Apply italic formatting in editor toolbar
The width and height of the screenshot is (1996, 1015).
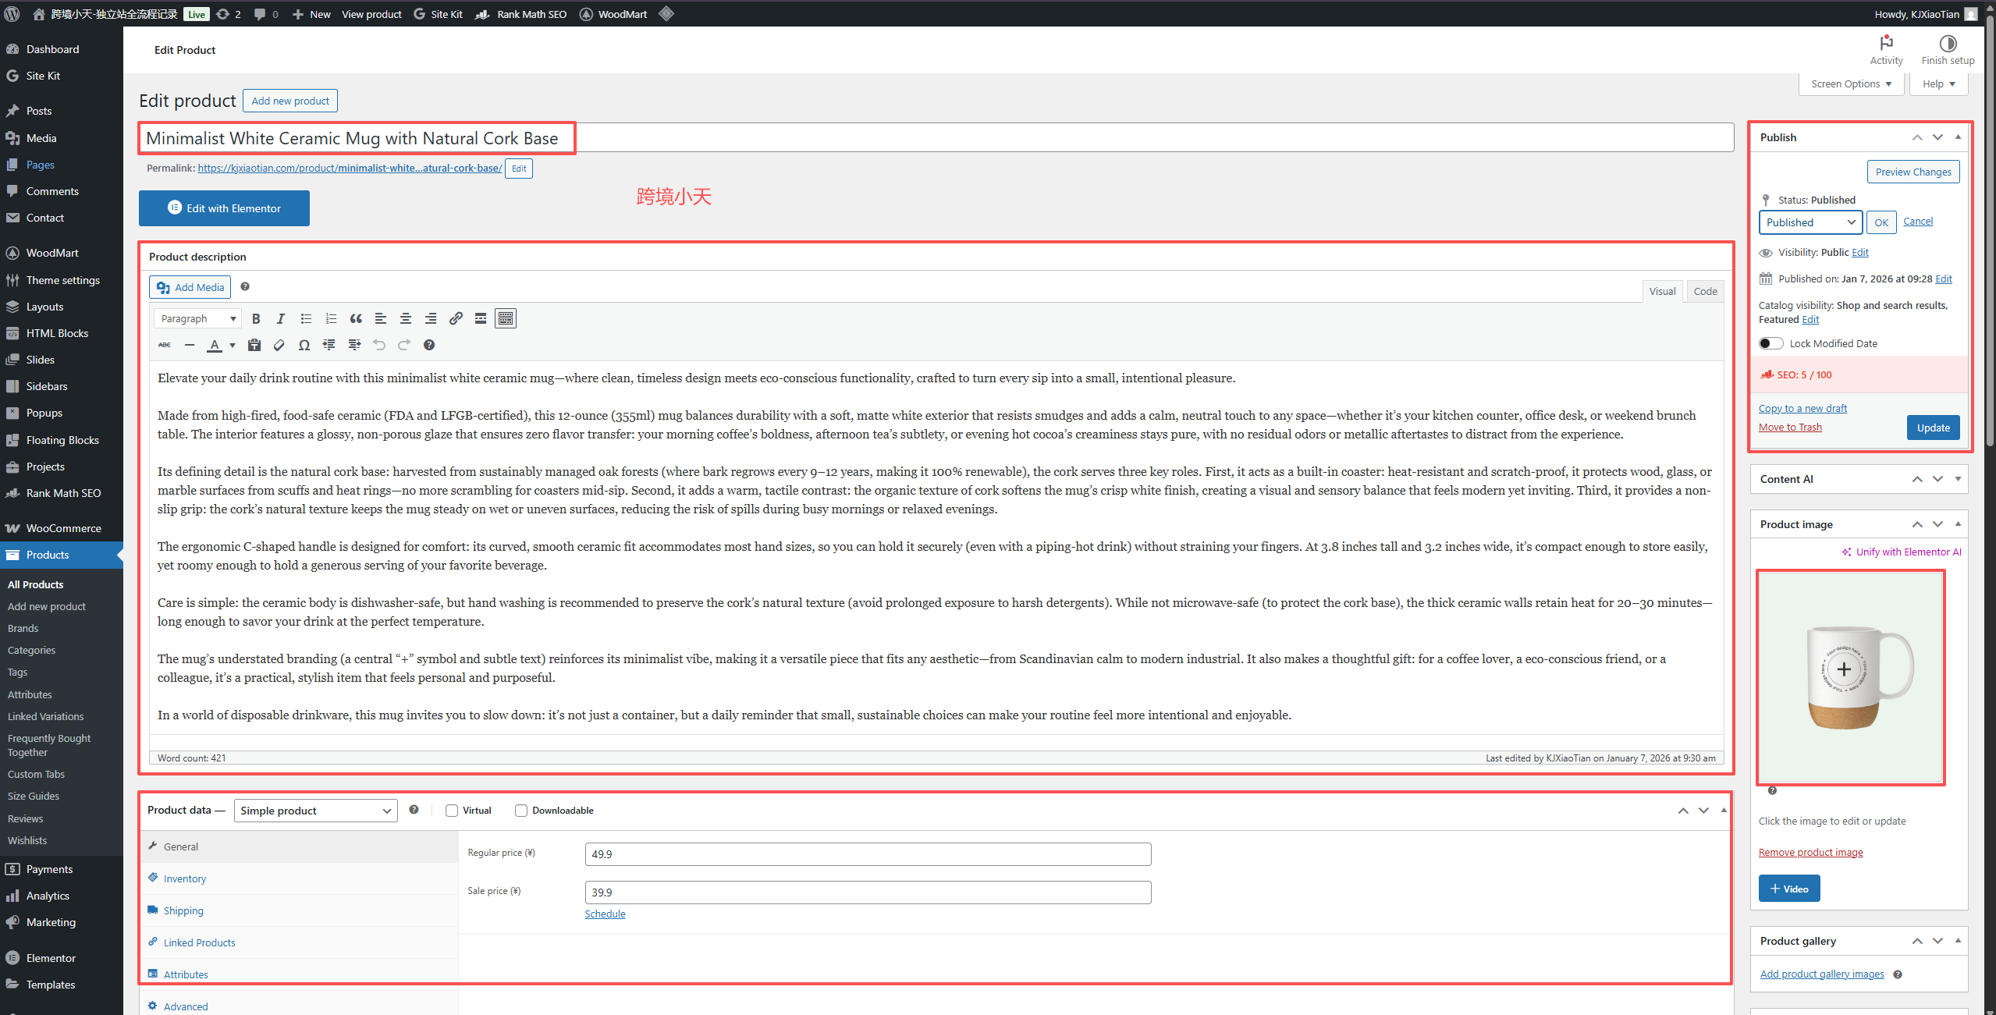point(281,318)
